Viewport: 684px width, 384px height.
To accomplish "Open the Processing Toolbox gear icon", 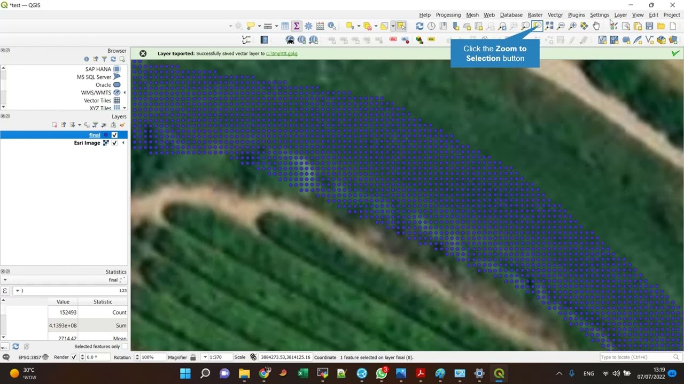I will (x=308, y=26).
